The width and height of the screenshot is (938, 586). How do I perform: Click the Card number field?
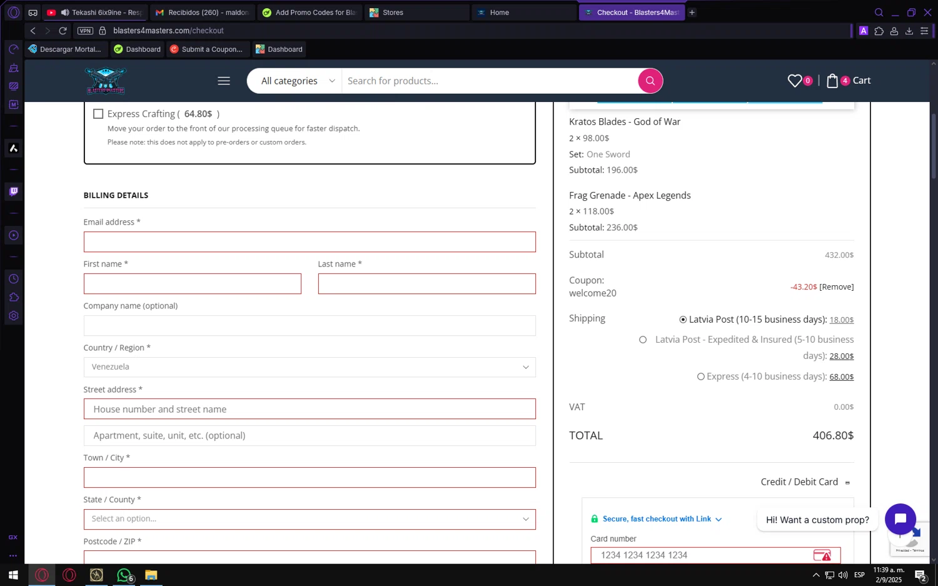715,555
